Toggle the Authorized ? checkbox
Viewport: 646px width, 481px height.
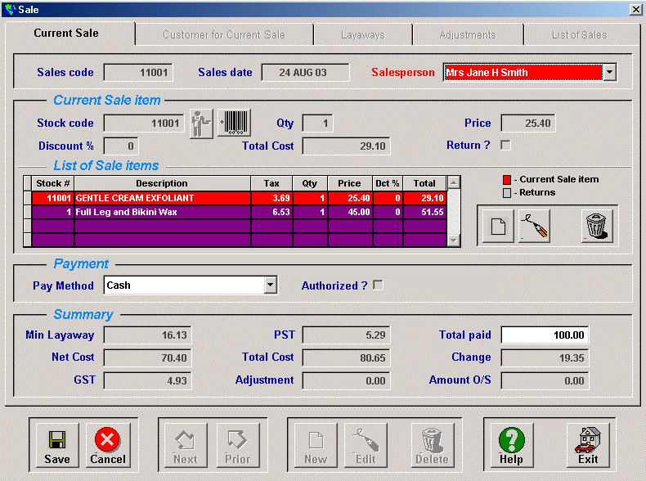pyautogui.click(x=378, y=285)
